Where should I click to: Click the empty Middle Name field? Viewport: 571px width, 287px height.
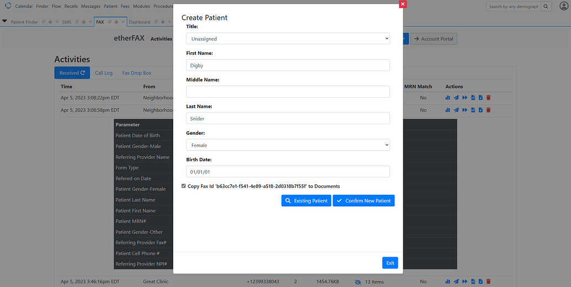tap(287, 92)
